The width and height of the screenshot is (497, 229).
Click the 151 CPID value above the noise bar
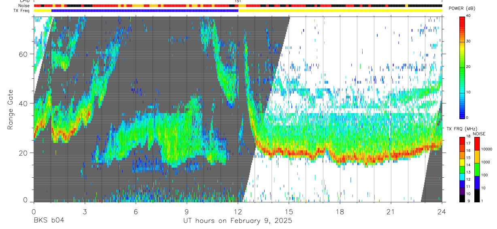point(238,1)
